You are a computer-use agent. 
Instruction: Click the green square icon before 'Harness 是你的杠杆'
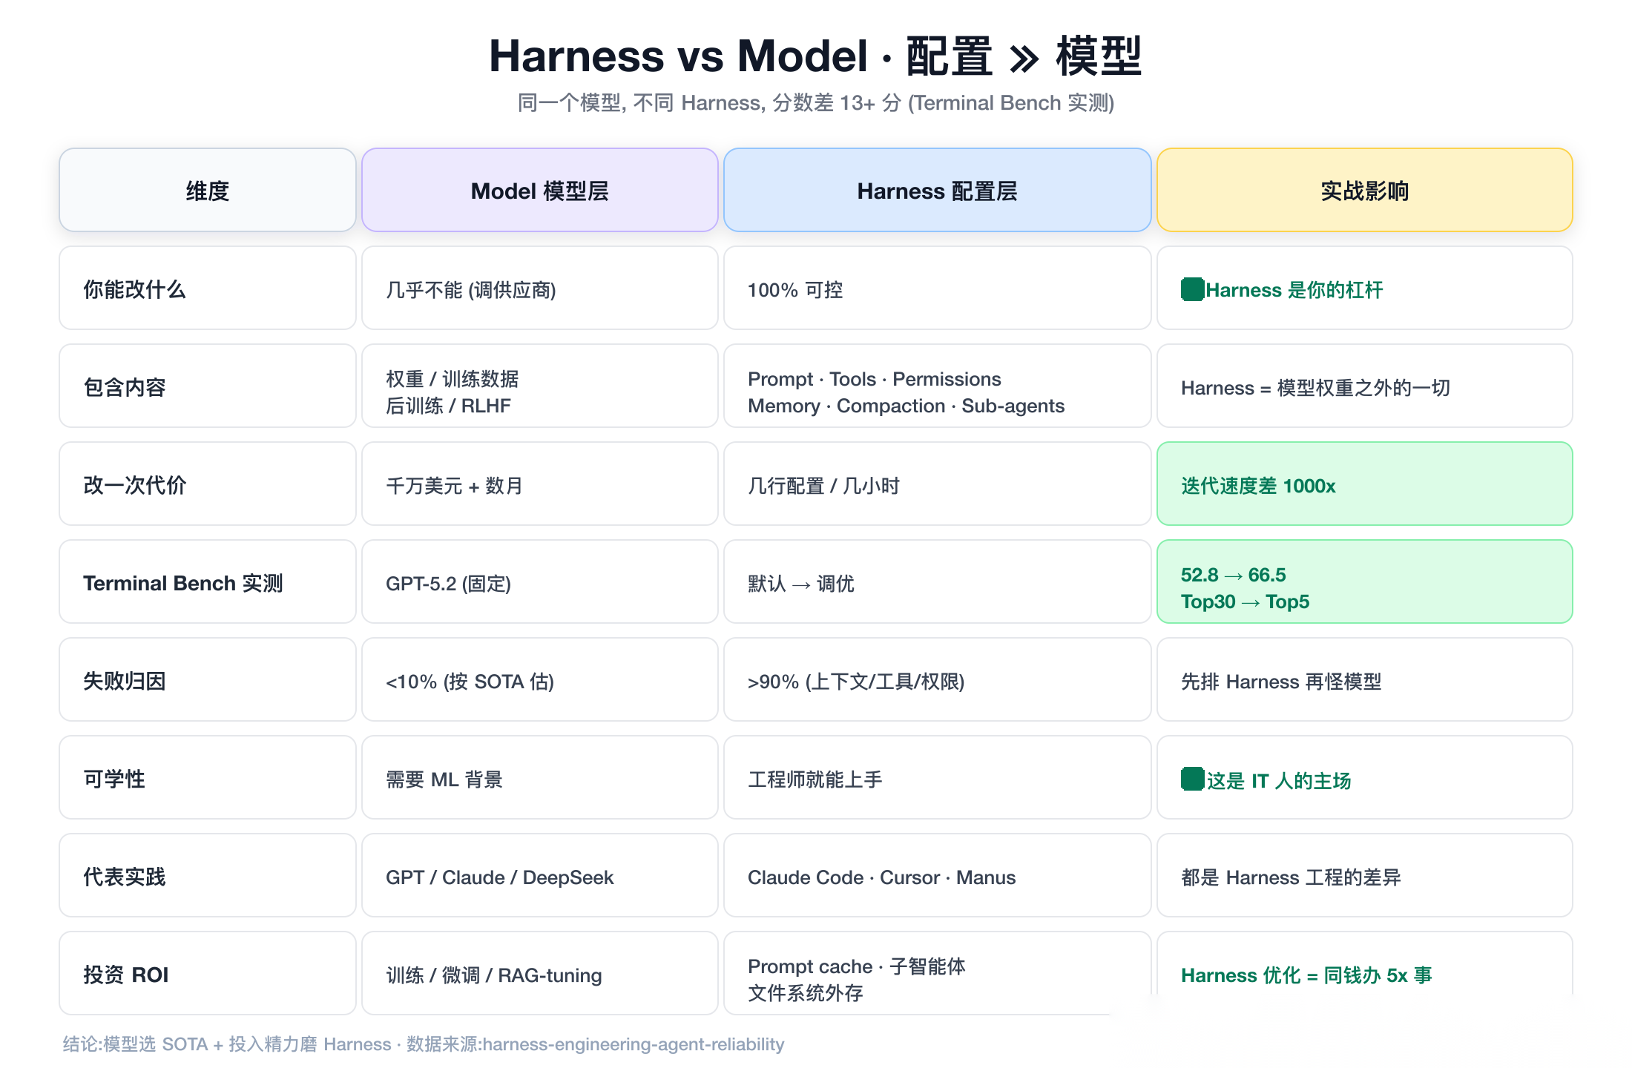tap(1192, 289)
